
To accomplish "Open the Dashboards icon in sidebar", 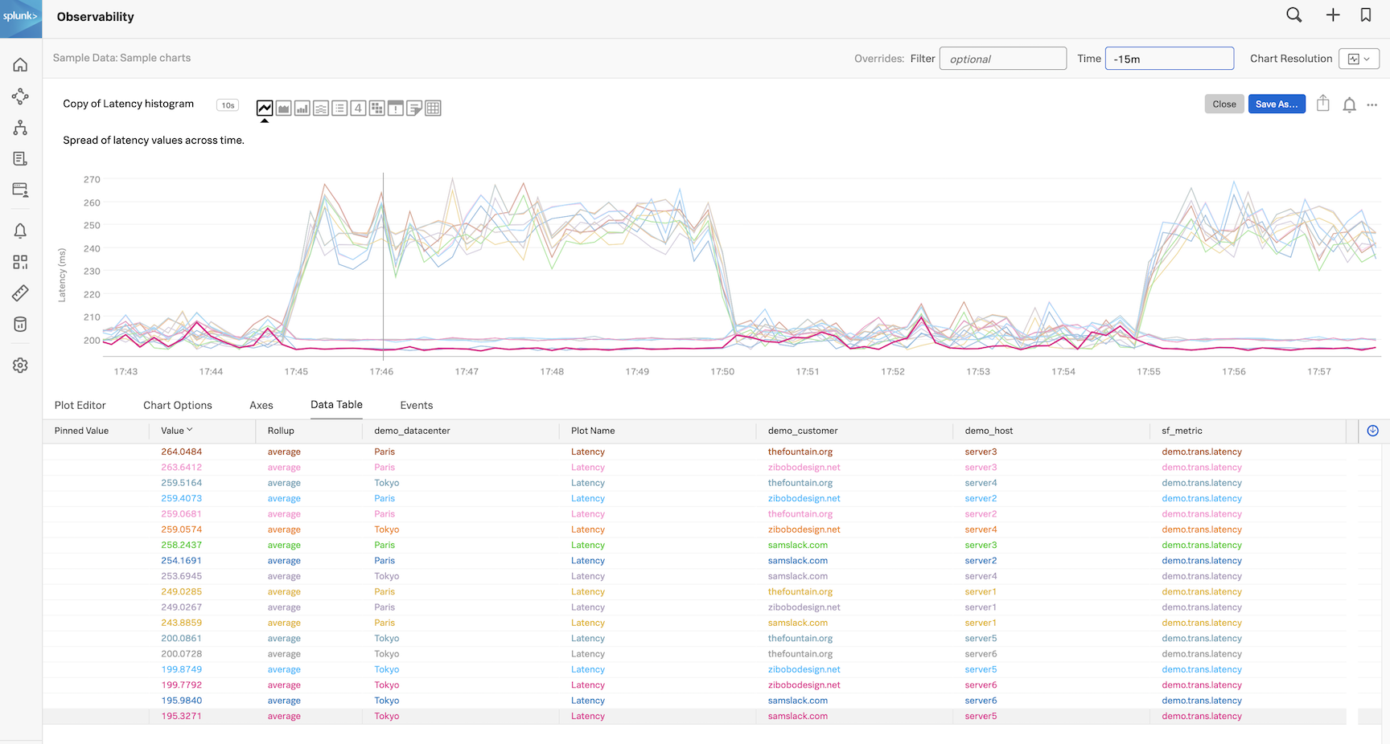I will (20, 262).
